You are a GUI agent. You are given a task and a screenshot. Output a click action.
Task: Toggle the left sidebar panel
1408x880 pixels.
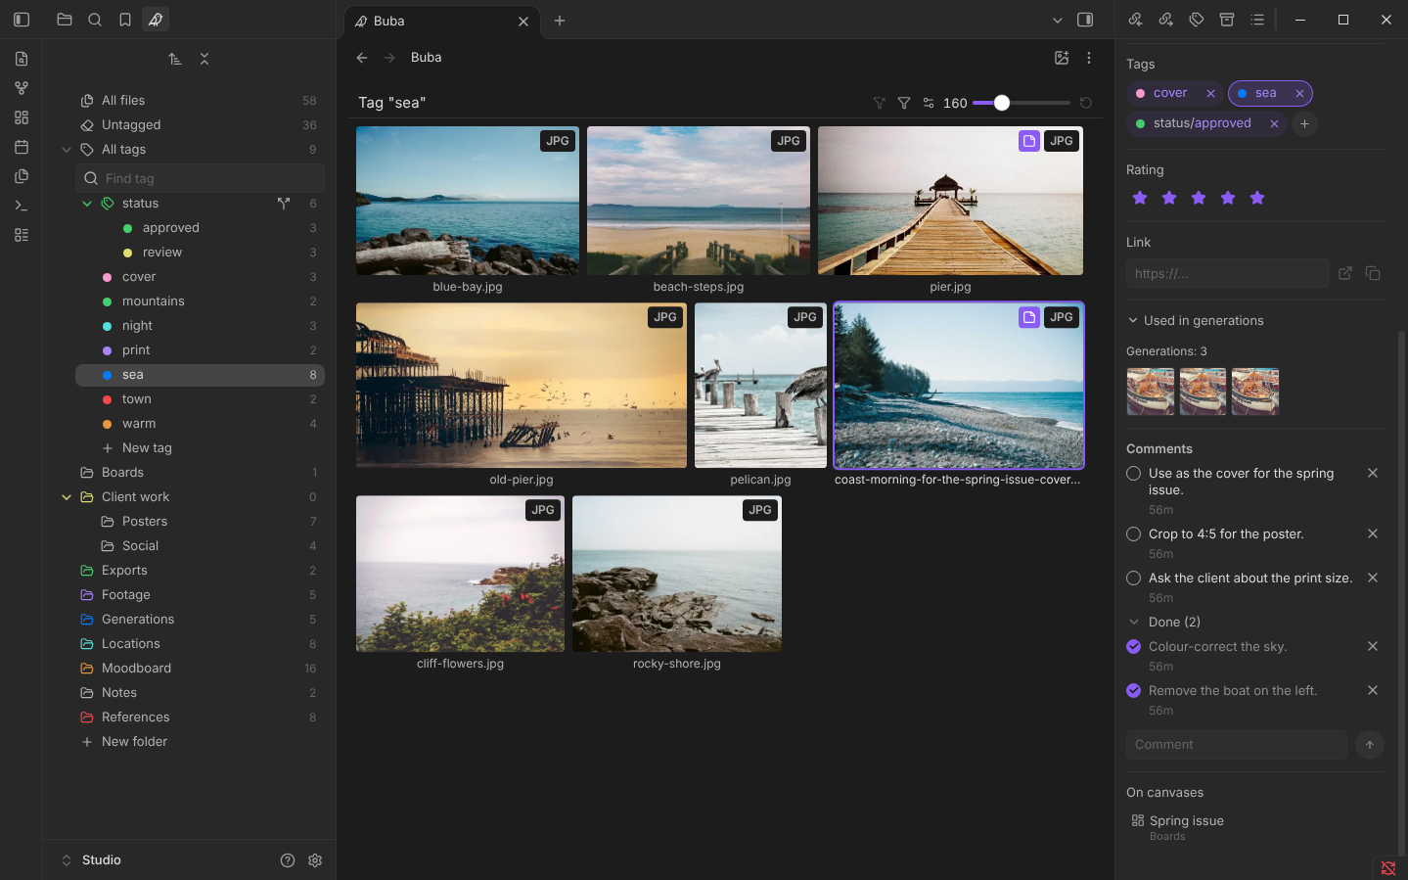(22, 20)
